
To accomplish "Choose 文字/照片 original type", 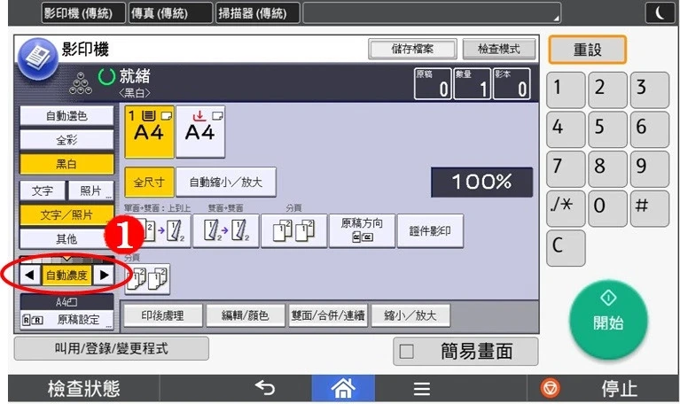I will [x=66, y=214].
